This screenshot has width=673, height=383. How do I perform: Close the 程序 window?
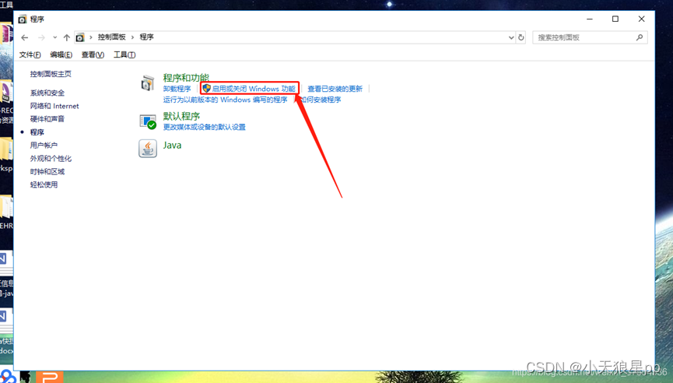[641, 19]
